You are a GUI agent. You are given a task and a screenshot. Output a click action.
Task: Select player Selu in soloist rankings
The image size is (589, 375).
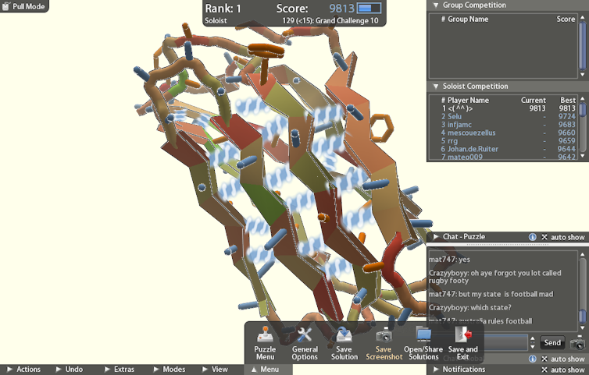(454, 116)
